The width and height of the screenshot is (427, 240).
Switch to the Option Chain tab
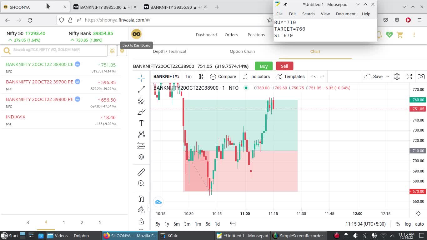242,51
